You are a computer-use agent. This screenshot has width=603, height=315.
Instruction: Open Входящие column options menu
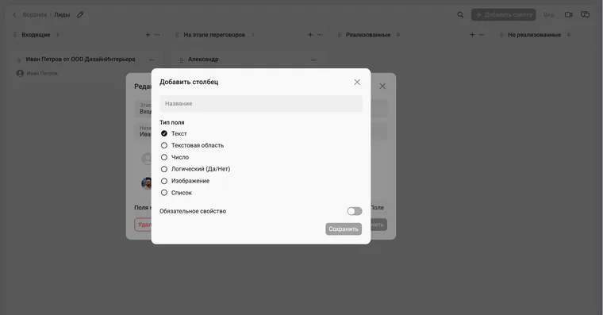pyautogui.click(x=157, y=35)
